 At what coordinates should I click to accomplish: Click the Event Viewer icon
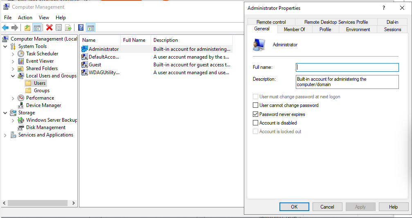pyautogui.click(x=21, y=61)
